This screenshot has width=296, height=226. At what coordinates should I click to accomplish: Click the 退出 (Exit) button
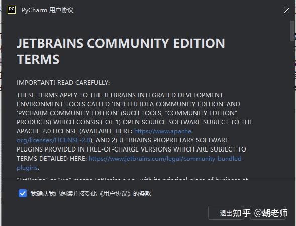226,213
